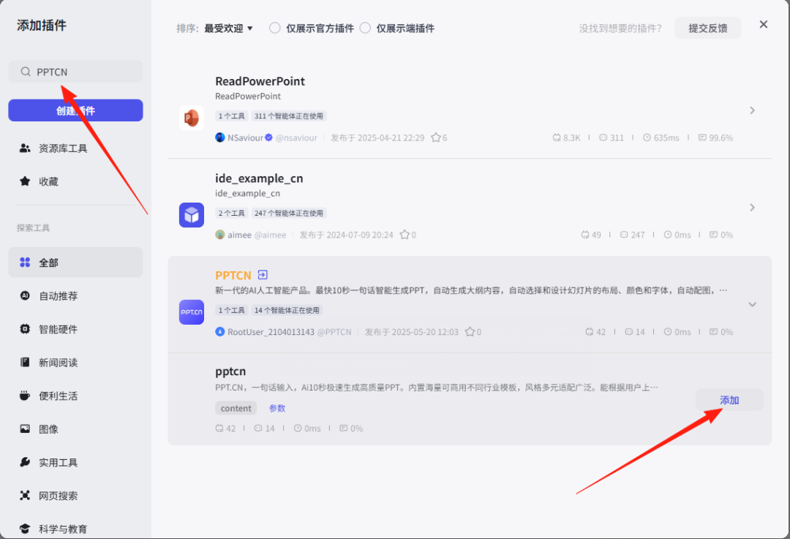Viewport: 790px width, 539px height.
Task: Focus the PPTCN search field
Action: [x=75, y=72]
